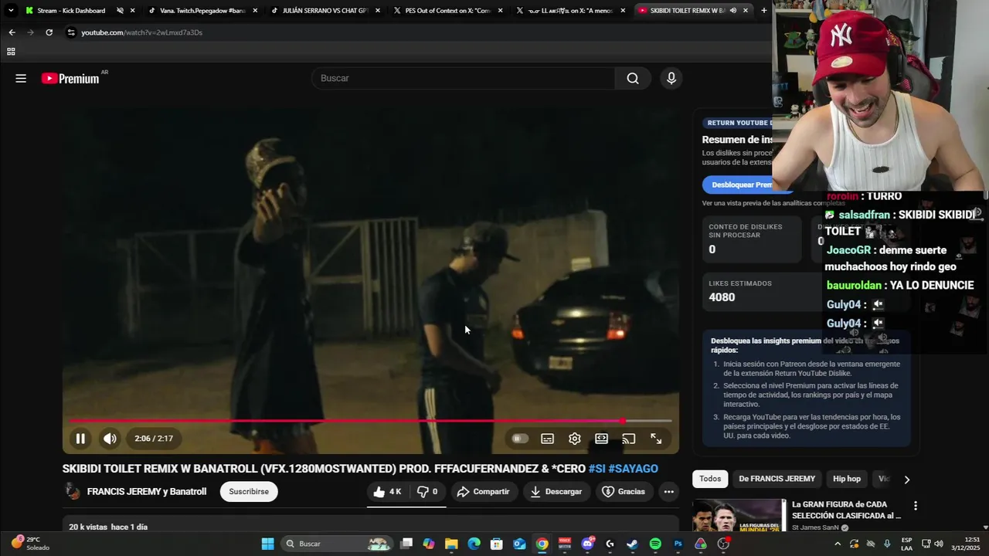
Task: Unmute the Kick Dashboard tab audio icon
Action: coord(120,11)
